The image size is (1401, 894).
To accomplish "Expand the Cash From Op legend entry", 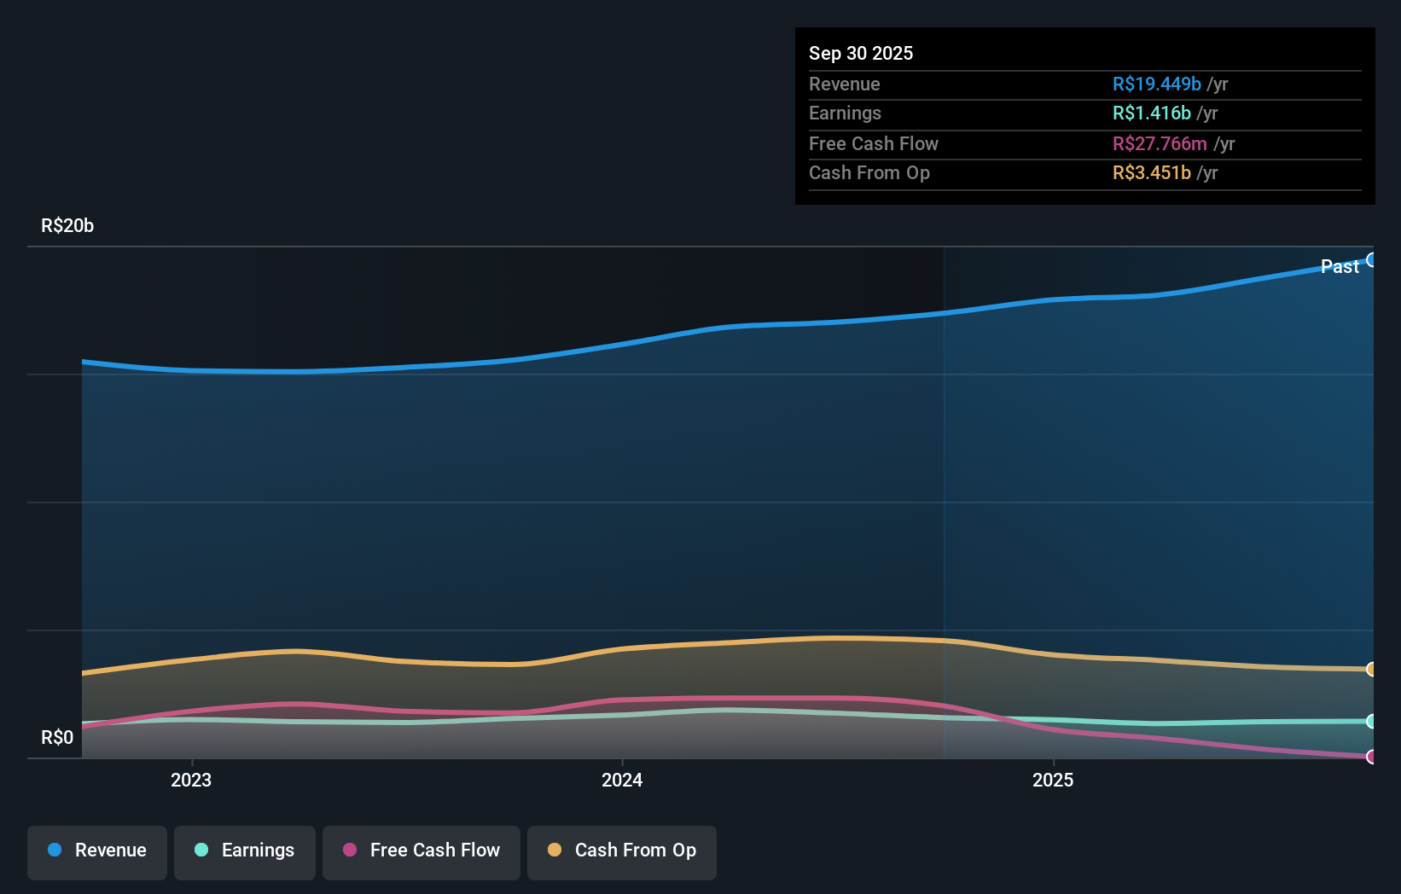I will coord(621,851).
